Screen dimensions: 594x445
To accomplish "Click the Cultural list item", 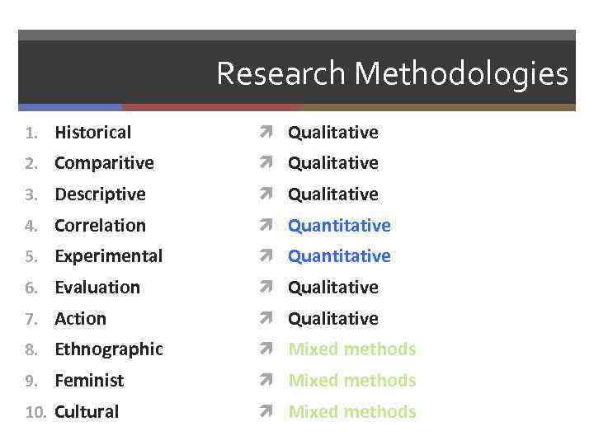I will 87,412.
